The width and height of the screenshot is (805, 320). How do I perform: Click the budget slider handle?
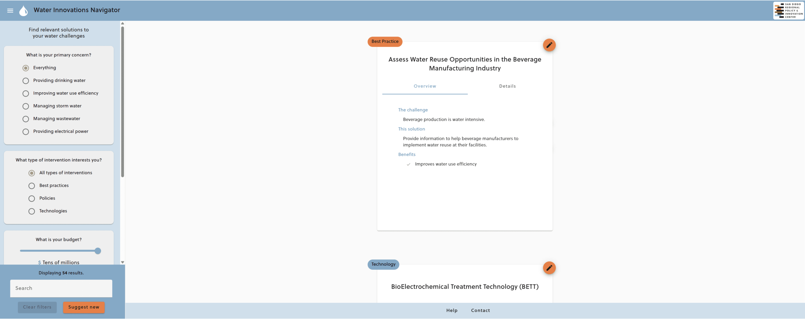click(x=98, y=251)
